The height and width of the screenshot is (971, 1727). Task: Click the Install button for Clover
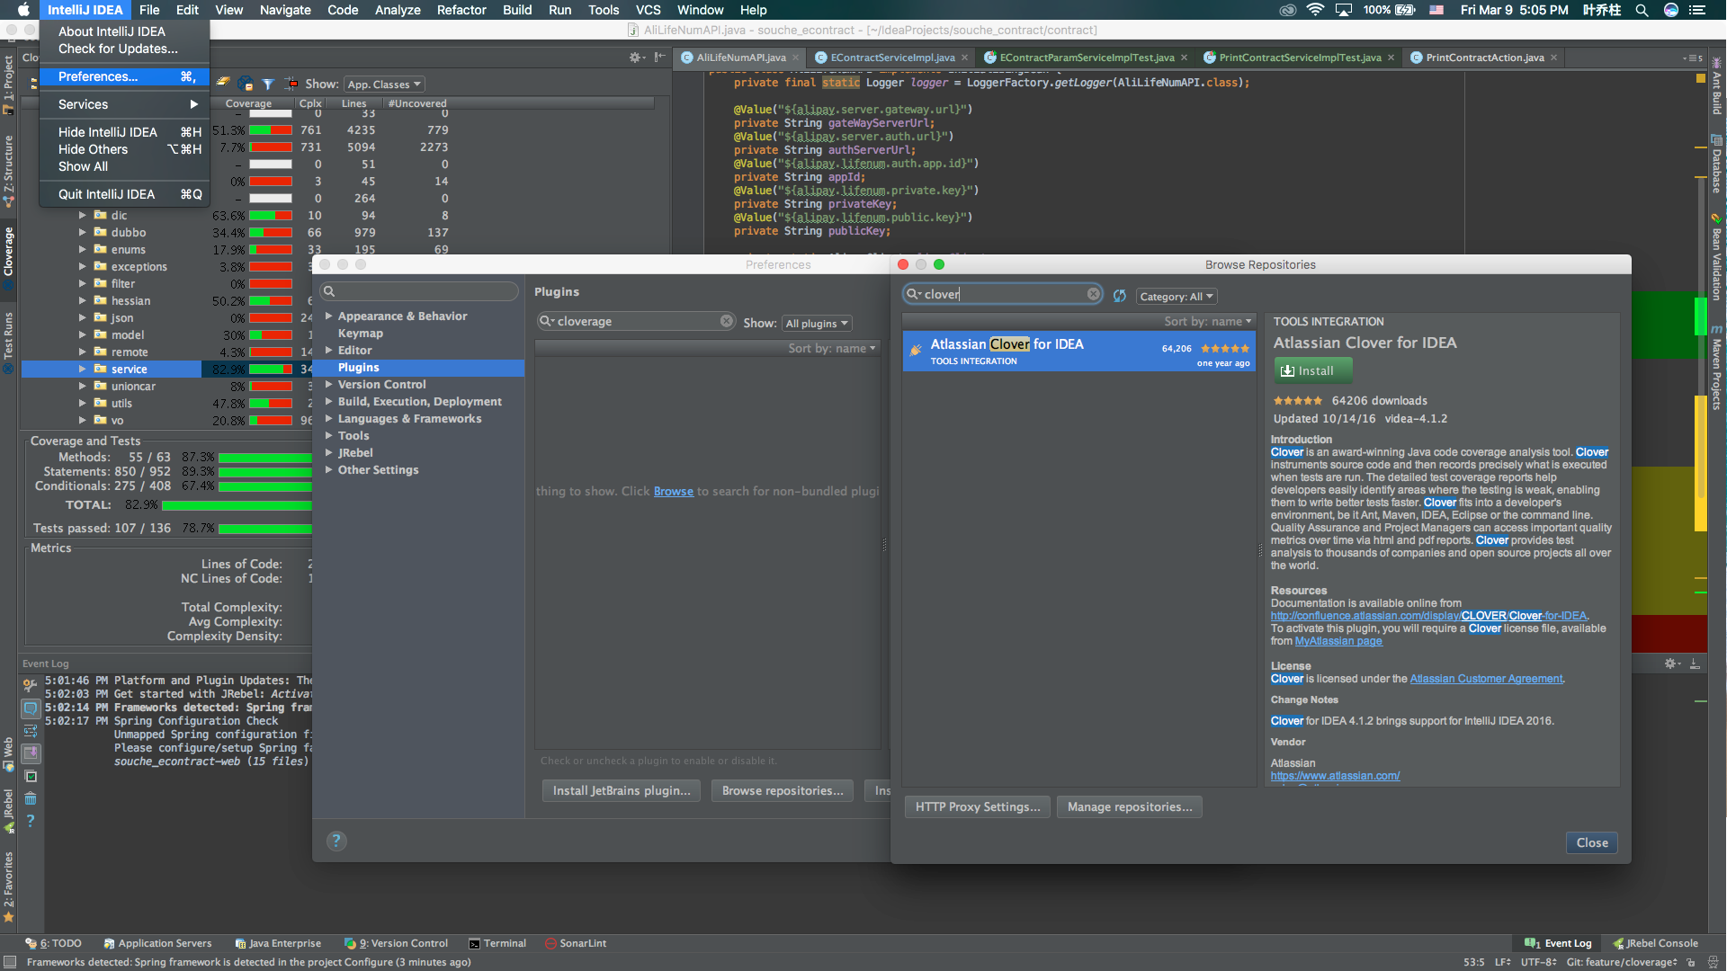[1313, 370]
